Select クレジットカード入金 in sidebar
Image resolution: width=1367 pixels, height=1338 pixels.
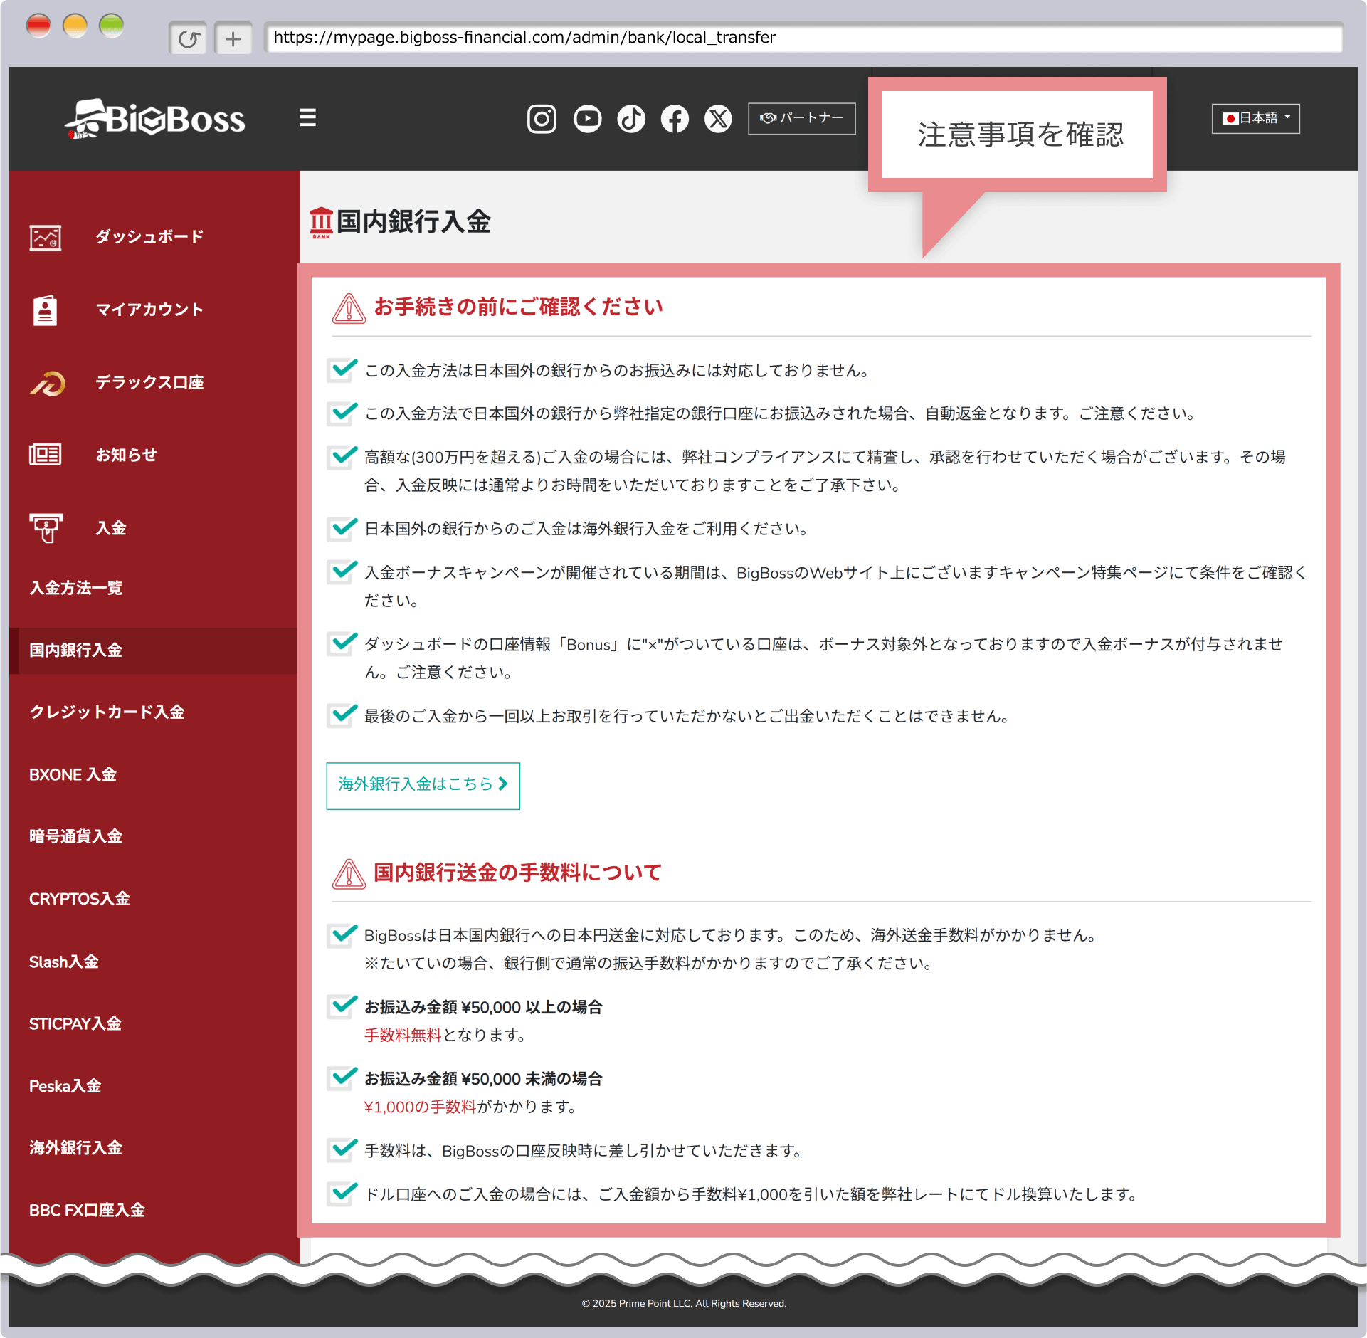coord(107,712)
